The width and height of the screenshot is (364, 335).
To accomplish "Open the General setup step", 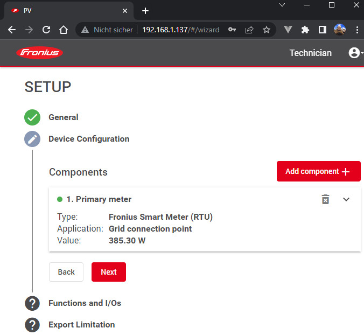I will pos(63,117).
